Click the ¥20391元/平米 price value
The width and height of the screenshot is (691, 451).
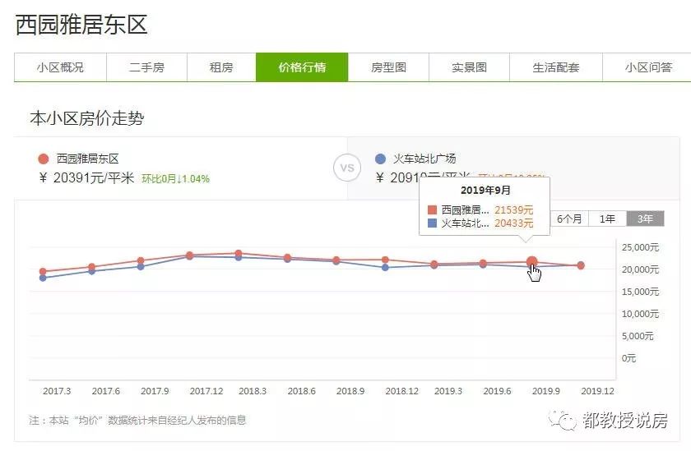coord(87,178)
